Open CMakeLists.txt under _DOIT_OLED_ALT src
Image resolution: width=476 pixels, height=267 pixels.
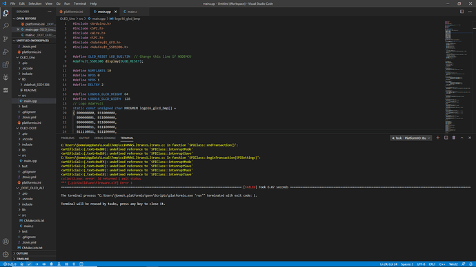pyautogui.click(x=34, y=221)
